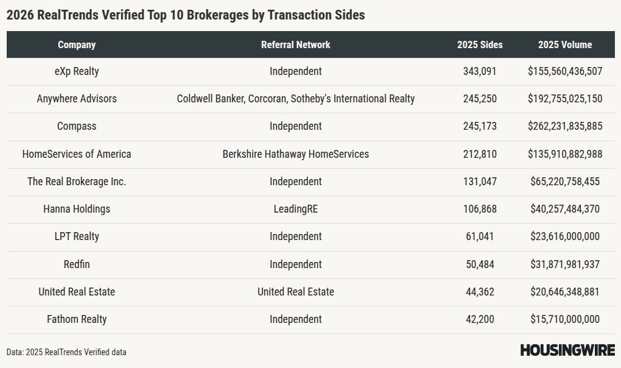Select The Real Brokerage Inc. cell

pos(77,182)
